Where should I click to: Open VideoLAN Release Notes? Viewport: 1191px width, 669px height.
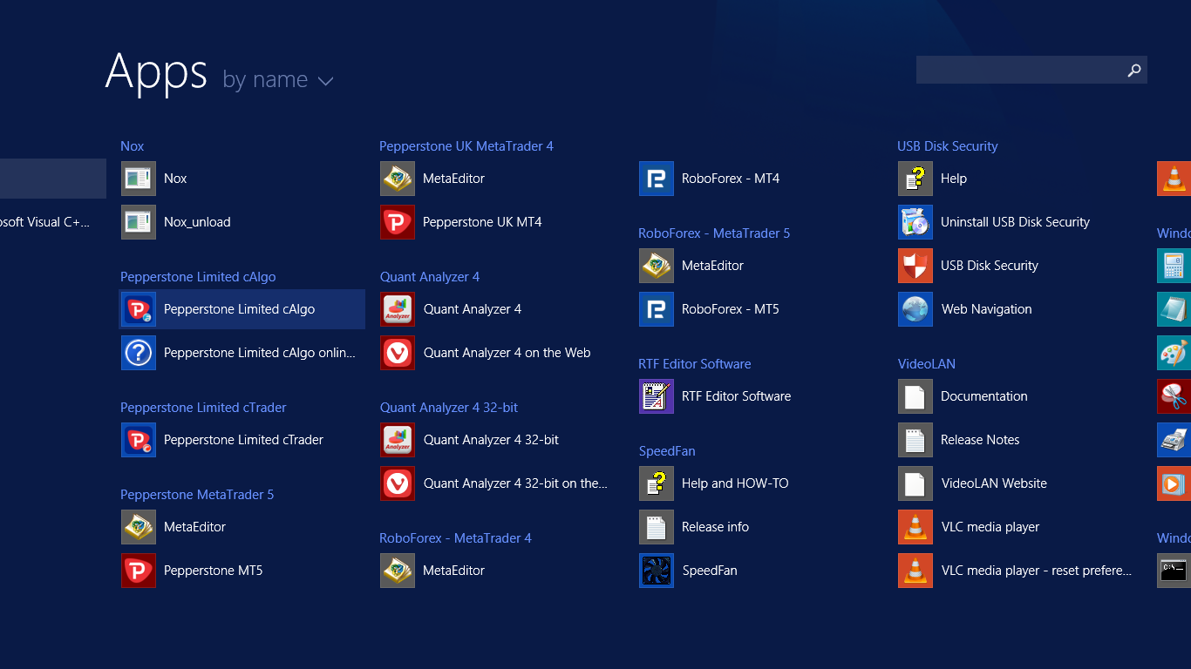[x=1018, y=440]
